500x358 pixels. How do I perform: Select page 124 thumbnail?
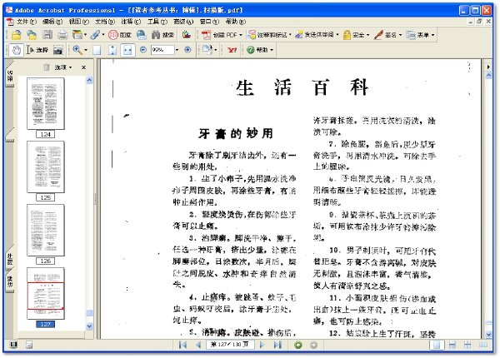click(46, 103)
